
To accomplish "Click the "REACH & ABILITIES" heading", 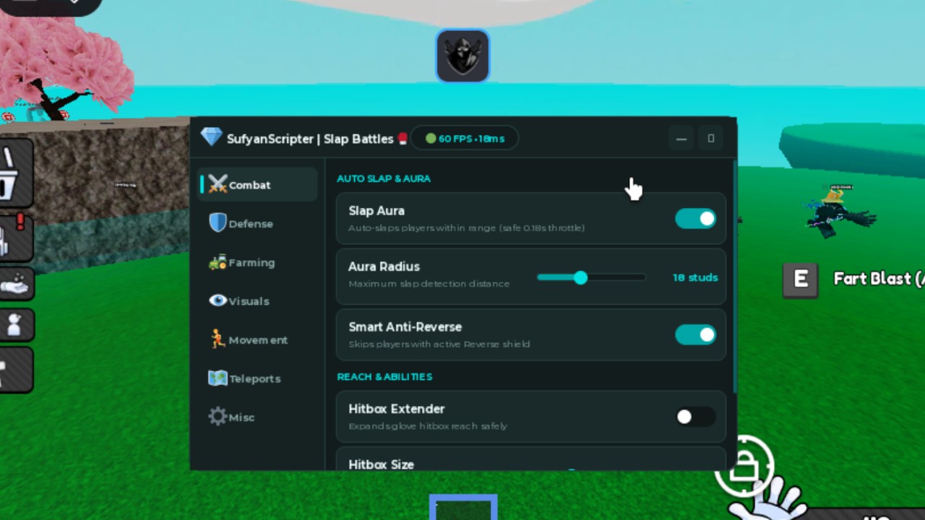I will coord(384,377).
